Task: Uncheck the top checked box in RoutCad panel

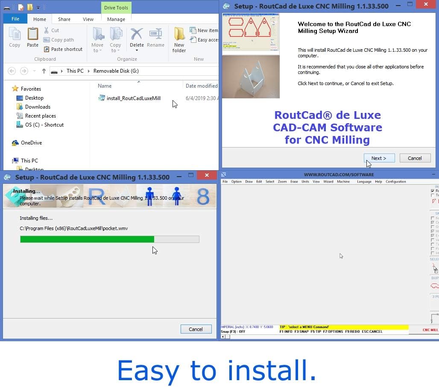Action: [x=433, y=191]
